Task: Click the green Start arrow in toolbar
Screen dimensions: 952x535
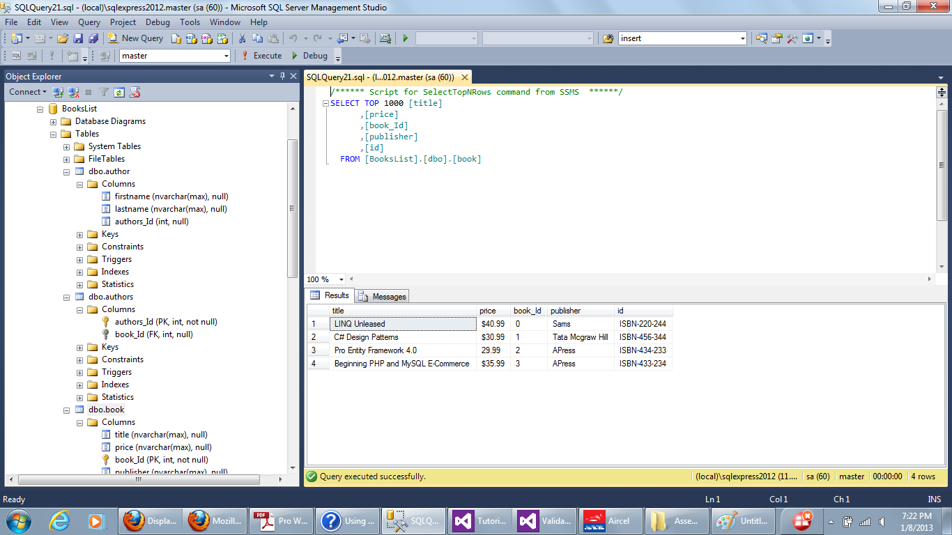Action: tap(406, 38)
